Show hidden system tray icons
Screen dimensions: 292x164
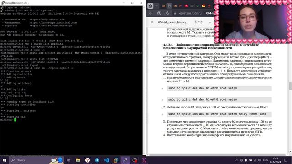tap(237, 160)
